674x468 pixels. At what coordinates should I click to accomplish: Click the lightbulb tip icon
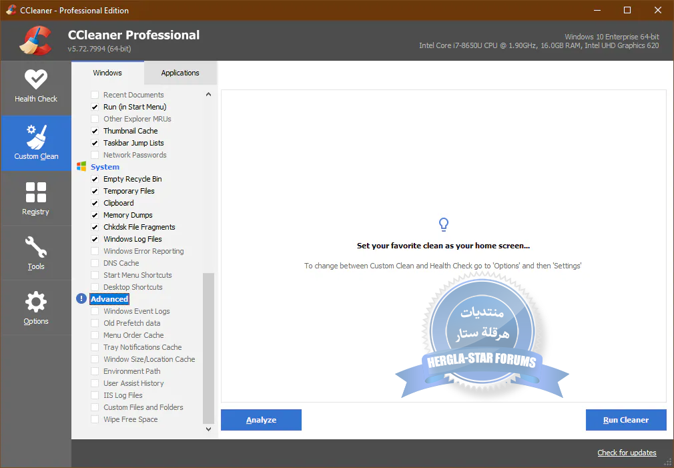(443, 224)
